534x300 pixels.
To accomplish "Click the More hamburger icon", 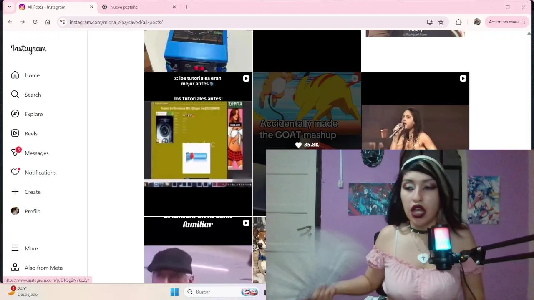I will coord(15,248).
